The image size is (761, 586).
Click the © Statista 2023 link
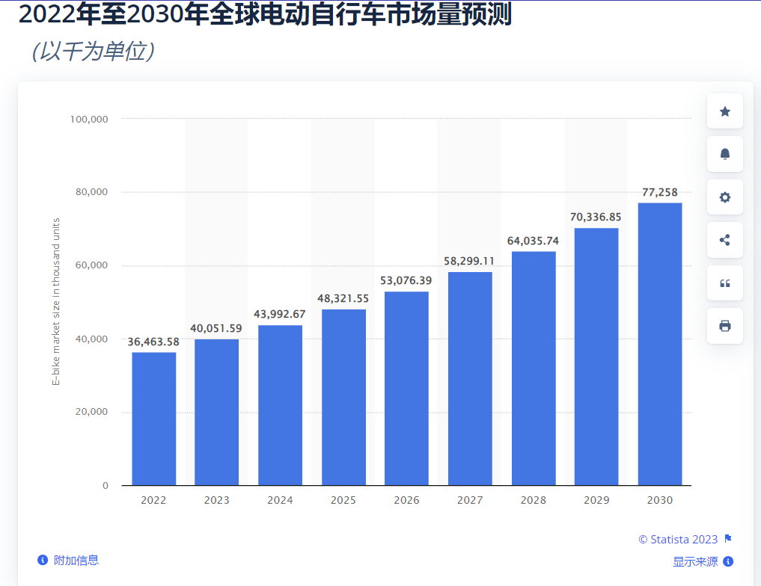point(678,540)
